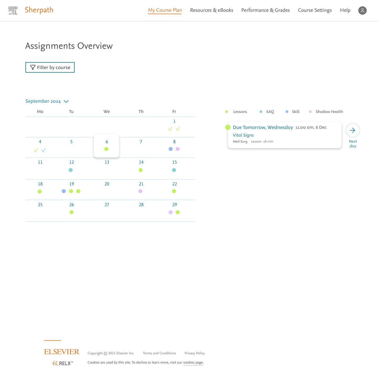Click the green lesson dot on September 6
This screenshot has width=378, height=390.
(x=106, y=149)
